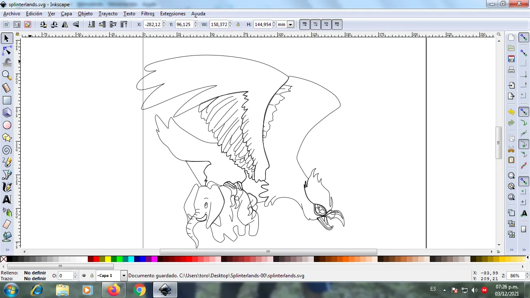Click the red color swatch
Viewport: 530px width, 298px height.
(x=96, y=260)
